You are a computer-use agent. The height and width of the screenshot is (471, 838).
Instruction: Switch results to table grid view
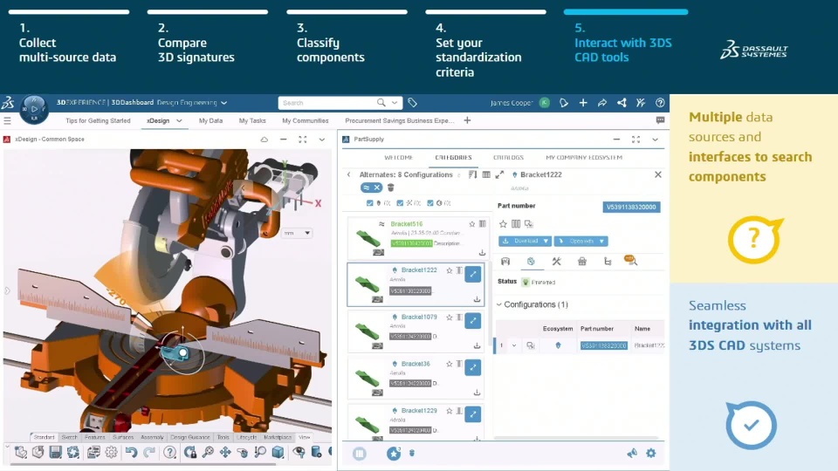(486, 174)
